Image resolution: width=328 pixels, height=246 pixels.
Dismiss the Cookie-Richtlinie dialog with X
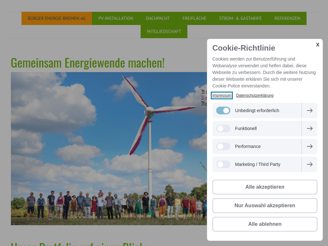coord(317,45)
